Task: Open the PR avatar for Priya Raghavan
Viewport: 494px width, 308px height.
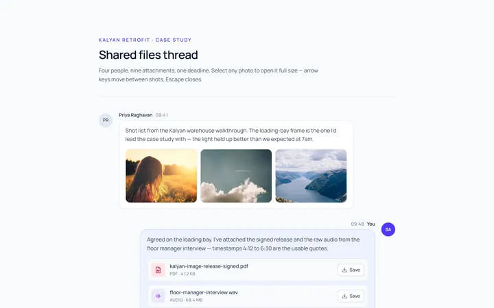Action: click(106, 120)
